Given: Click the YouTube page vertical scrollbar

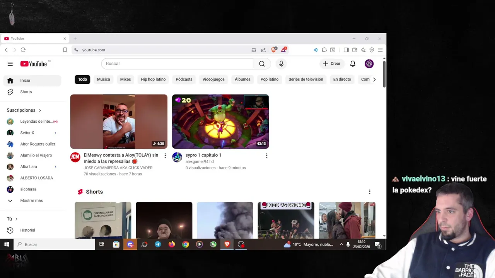Looking at the screenshot, I should point(384,73).
